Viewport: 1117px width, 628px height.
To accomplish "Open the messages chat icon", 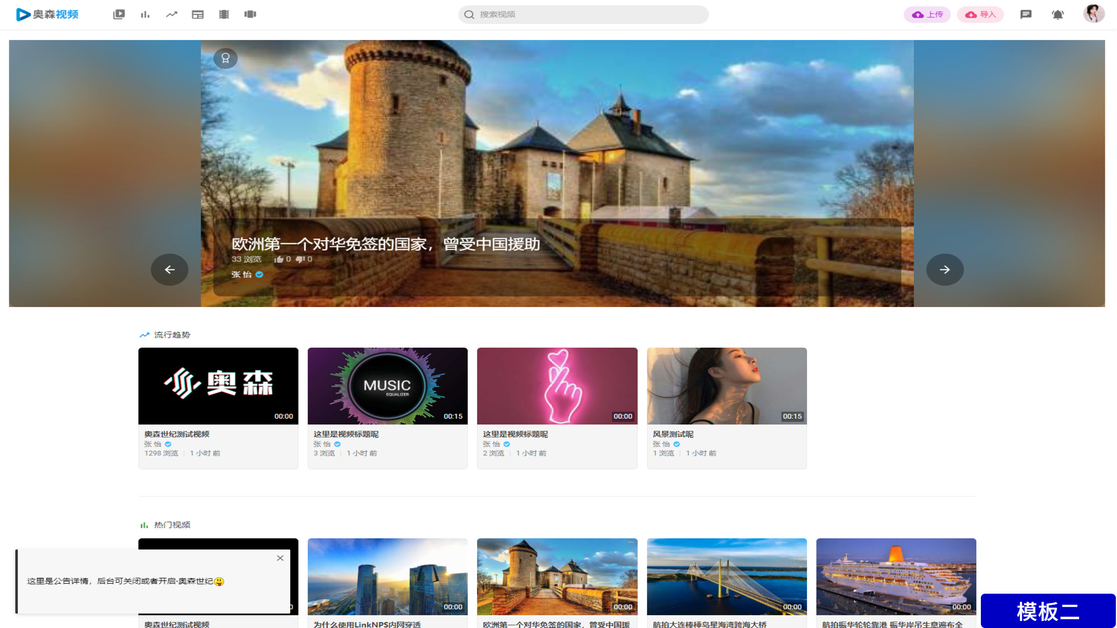I will pos(1026,15).
